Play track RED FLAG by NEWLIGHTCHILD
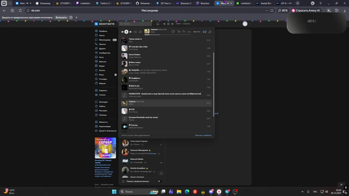This screenshot has width=349, height=196. pyautogui.click(x=166, y=87)
